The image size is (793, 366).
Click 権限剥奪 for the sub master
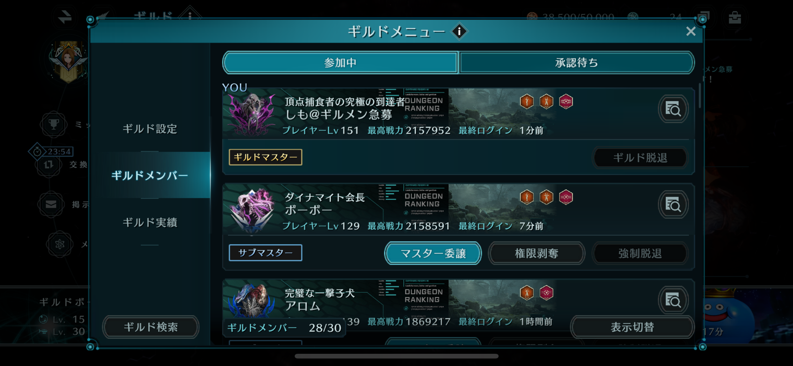click(x=536, y=253)
